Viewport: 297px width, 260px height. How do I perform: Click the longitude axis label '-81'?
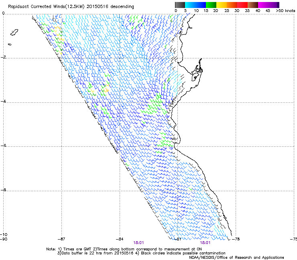[x=178, y=239]
